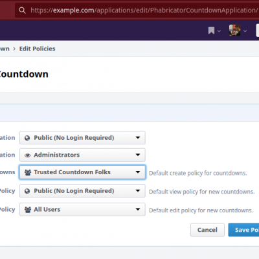Image resolution: width=259 pixels, height=259 pixels.
Task: Click the Cancel button
Action: tap(207, 230)
